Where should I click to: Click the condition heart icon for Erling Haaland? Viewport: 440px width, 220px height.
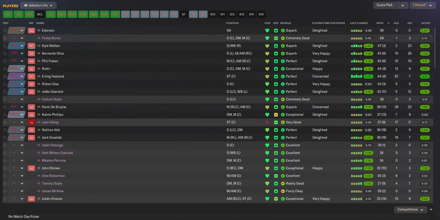point(267,76)
